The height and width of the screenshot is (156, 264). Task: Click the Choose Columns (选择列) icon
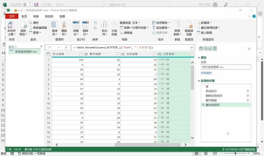55,25
